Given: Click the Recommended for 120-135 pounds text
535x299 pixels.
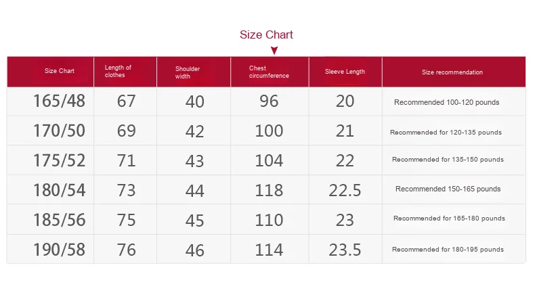Looking at the screenshot, I should 446,133.
